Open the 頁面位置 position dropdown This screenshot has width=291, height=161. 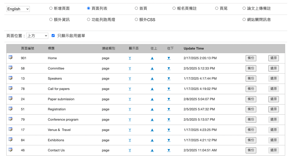coord(37,36)
